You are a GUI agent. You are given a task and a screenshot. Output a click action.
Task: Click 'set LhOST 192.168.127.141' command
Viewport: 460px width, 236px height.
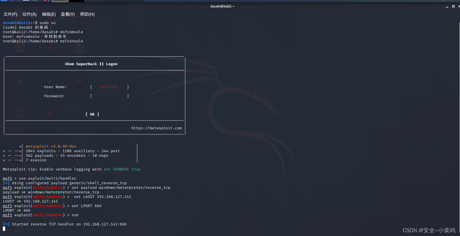(103, 197)
